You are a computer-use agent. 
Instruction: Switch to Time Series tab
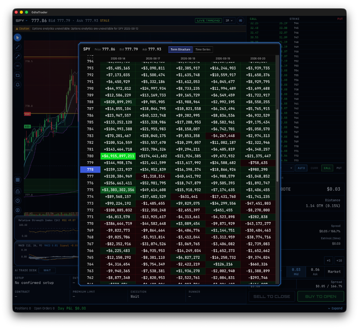(203, 49)
